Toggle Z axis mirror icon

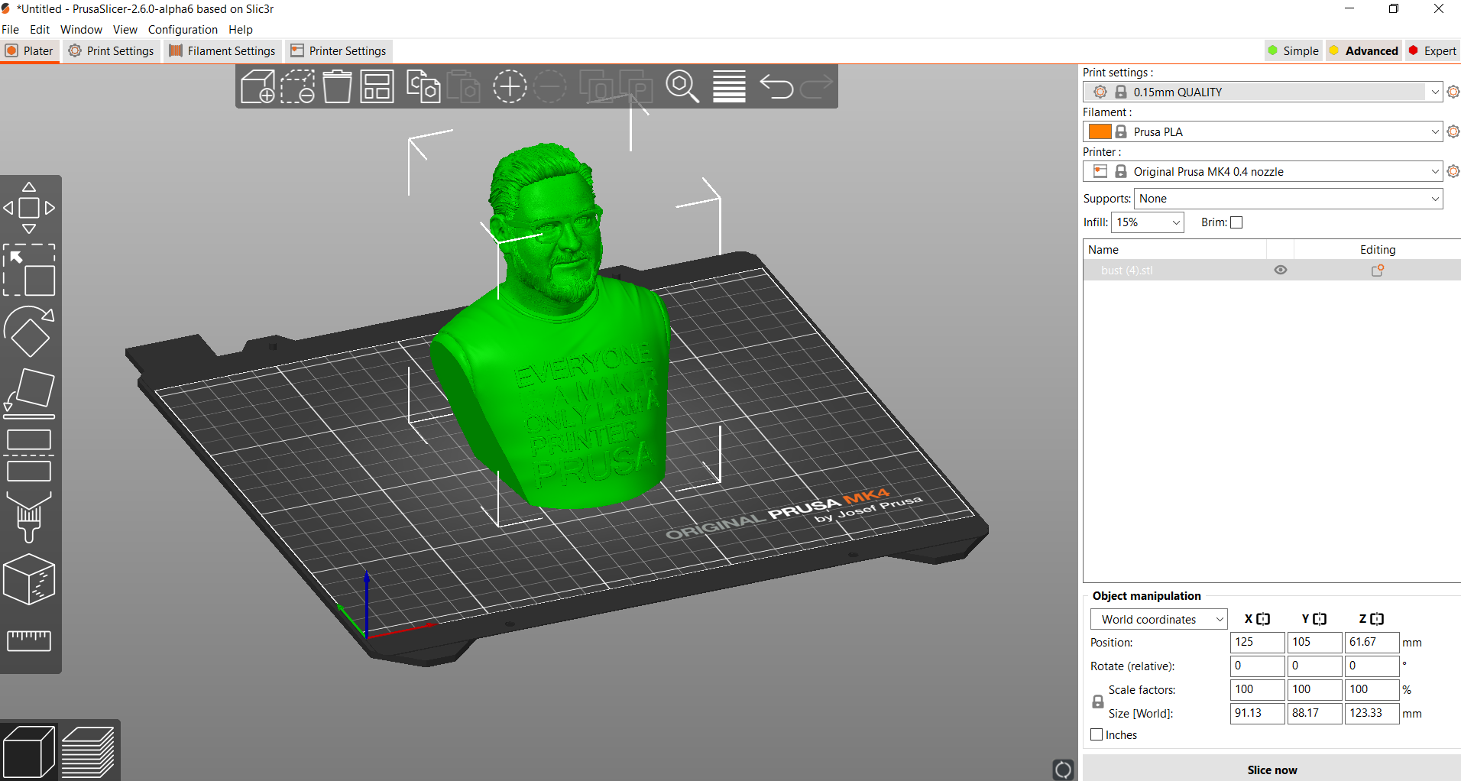point(1377,619)
